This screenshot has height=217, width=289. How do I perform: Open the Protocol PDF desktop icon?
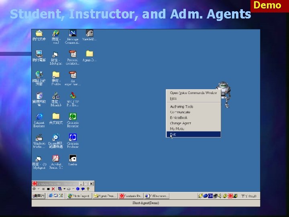point(73,57)
